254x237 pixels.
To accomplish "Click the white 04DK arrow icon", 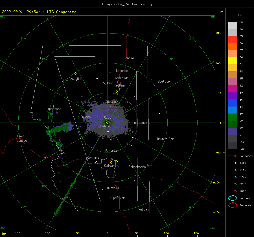I will point(233,163).
